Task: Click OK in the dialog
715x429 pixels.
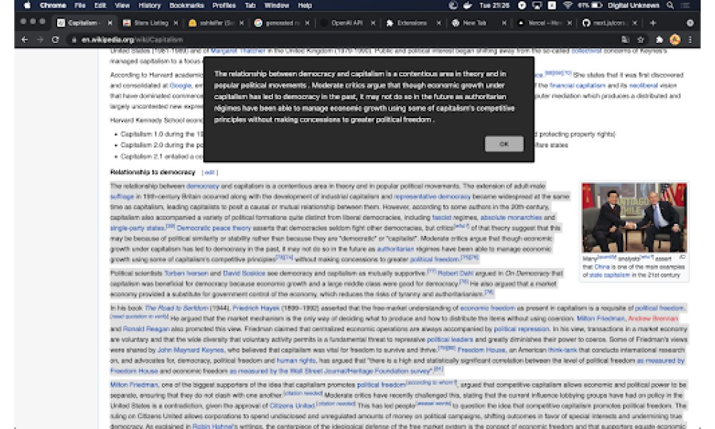Action: point(504,144)
